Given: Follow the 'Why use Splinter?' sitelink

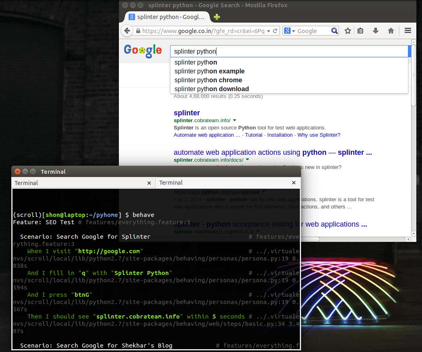Looking at the screenshot, I should click(x=318, y=135).
